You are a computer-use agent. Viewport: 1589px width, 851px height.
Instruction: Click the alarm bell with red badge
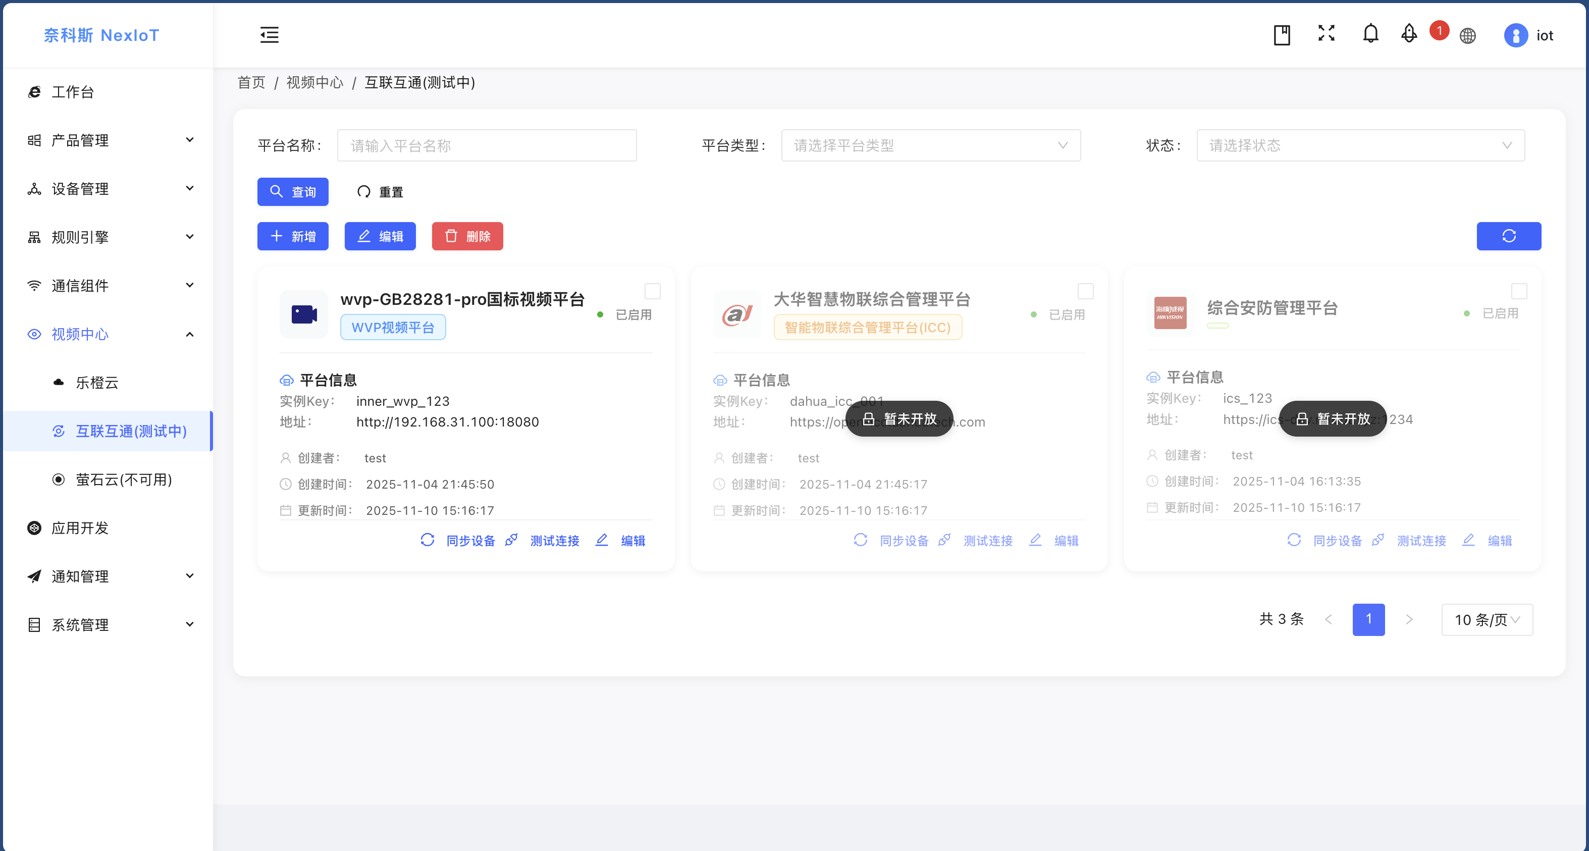1409,33
